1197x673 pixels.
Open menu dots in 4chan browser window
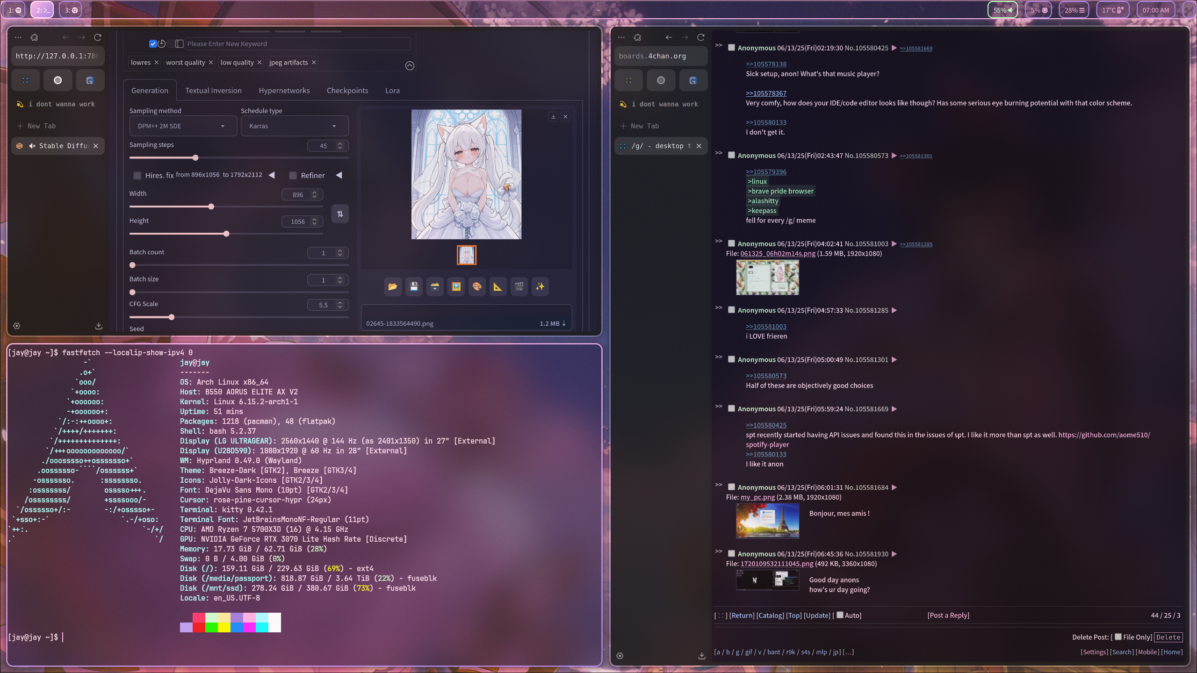[621, 37]
